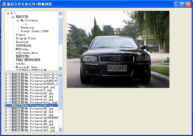
Task: Select file 3.jpg in list
Action: [31, 90]
